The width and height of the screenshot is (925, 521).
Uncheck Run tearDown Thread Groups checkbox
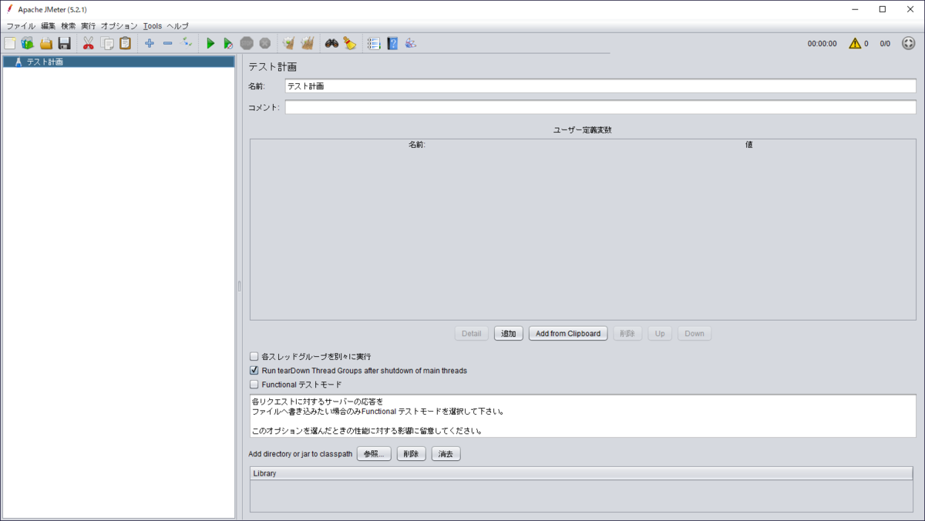pos(254,371)
